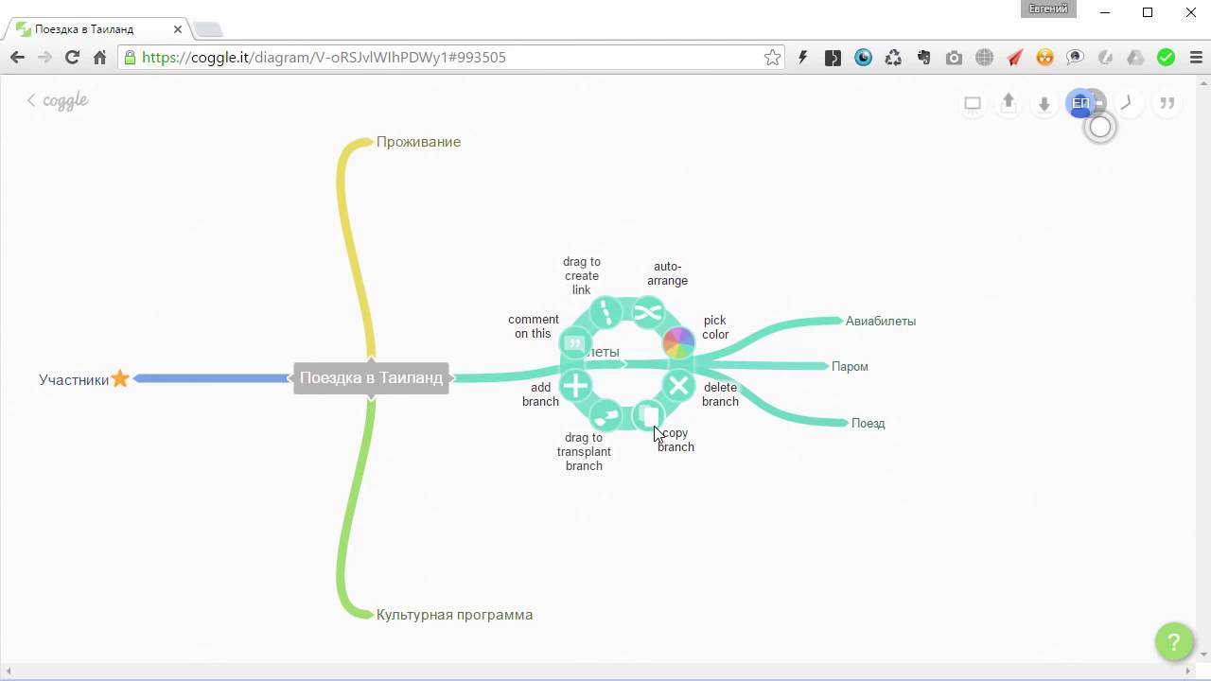Image resolution: width=1211 pixels, height=681 pixels.
Task: Click the lightning bolt extension icon
Action: 802,58
